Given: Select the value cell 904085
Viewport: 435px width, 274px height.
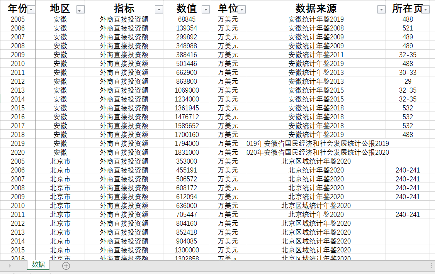Looking at the screenshot, I should coord(187,241).
